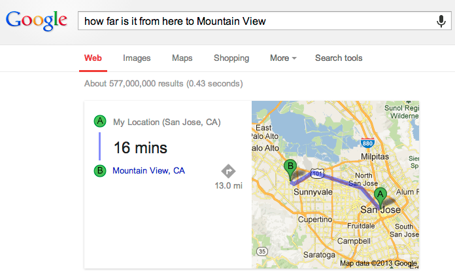Click the Google logo
455x277 pixels.
click(x=37, y=21)
